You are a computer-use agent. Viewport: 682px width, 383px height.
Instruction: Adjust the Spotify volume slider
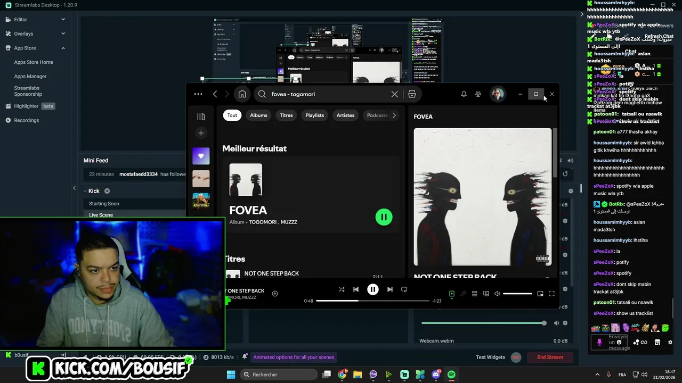pos(517,294)
